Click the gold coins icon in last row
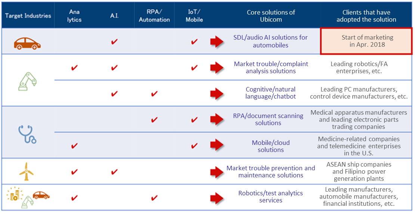Image resolution: width=415 pixels, height=214 pixels. pyautogui.click(x=12, y=194)
